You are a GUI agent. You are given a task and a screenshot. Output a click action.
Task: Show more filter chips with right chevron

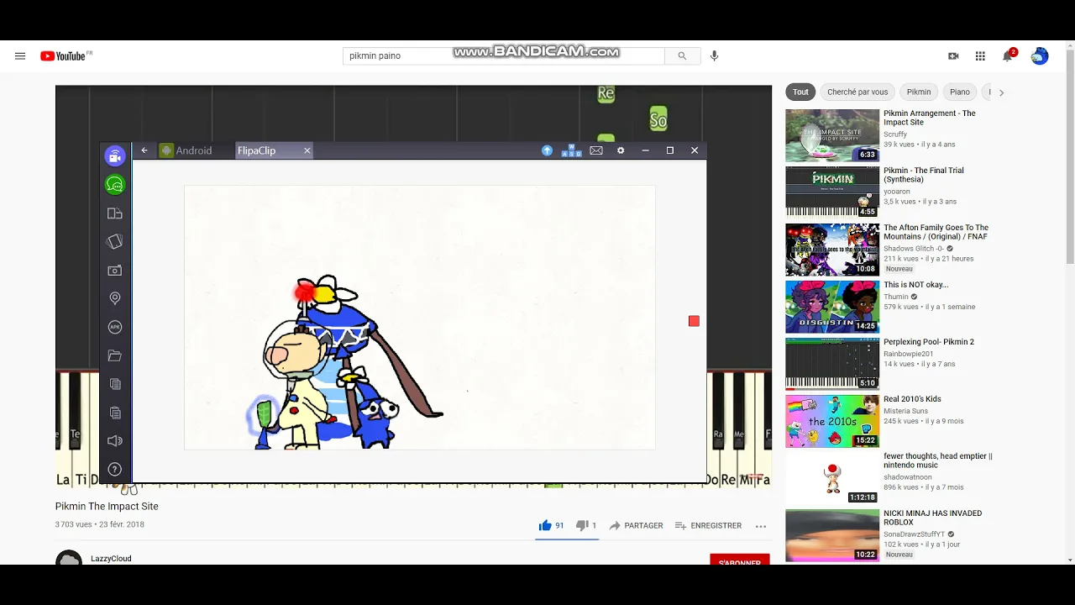pyautogui.click(x=1001, y=92)
